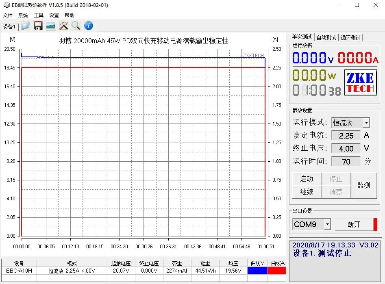This screenshot has width=385, height=284.
Task: Click the ZKE TECH logo
Action: tap(361, 82)
